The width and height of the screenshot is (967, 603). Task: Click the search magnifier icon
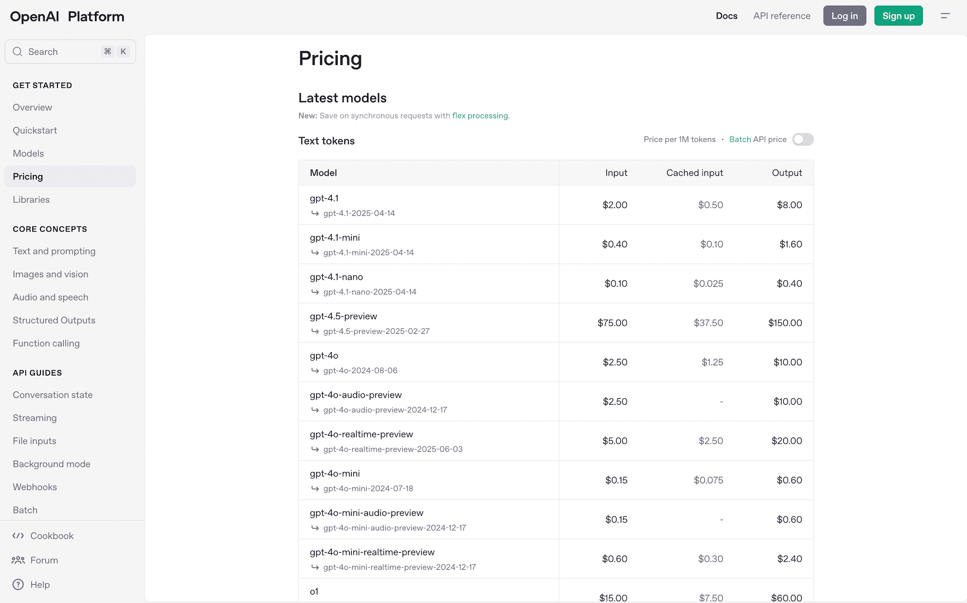click(18, 52)
